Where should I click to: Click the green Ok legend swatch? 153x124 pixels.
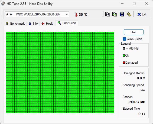click(124, 56)
